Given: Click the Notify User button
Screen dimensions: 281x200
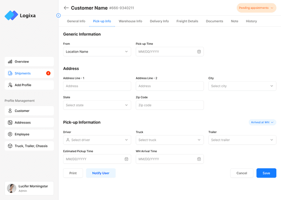Looking at the screenshot, I should pyautogui.click(x=101, y=173).
